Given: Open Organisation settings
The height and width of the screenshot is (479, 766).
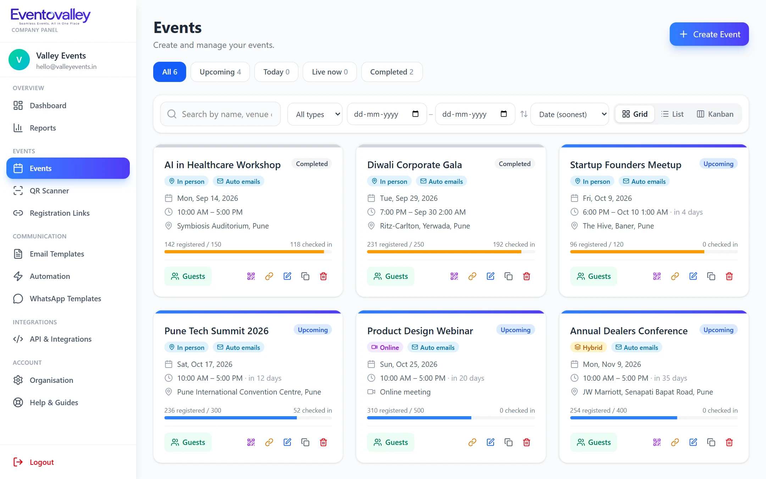Looking at the screenshot, I should coord(68,380).
